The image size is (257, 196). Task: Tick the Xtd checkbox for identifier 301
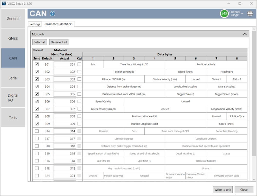coord(79,64)
